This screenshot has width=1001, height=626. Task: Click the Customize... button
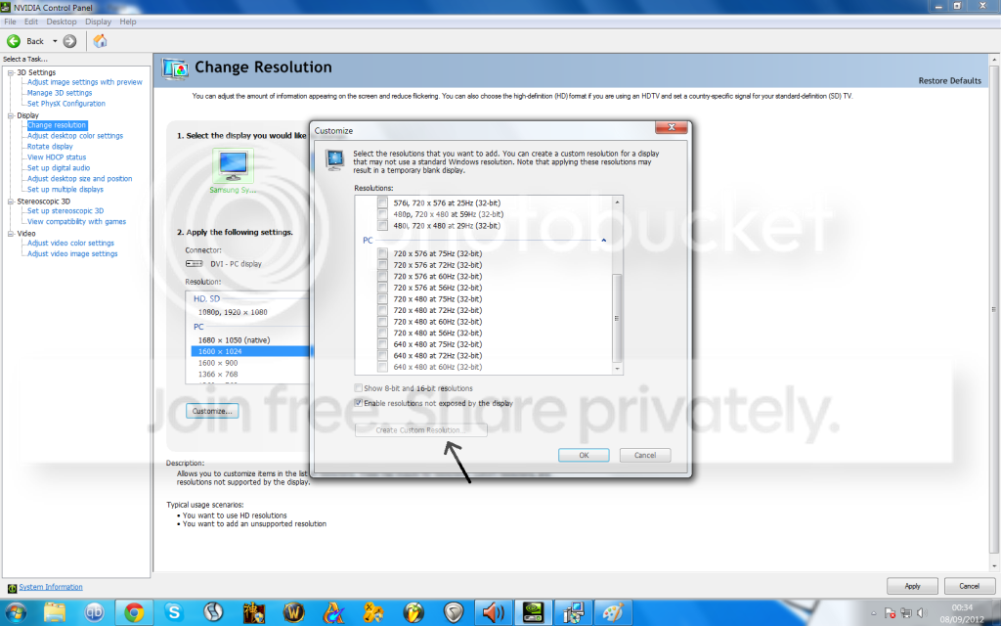(x=212, y=411)
